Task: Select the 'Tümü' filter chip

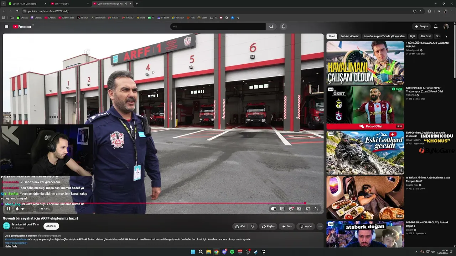Action: [x=332, y=36]
